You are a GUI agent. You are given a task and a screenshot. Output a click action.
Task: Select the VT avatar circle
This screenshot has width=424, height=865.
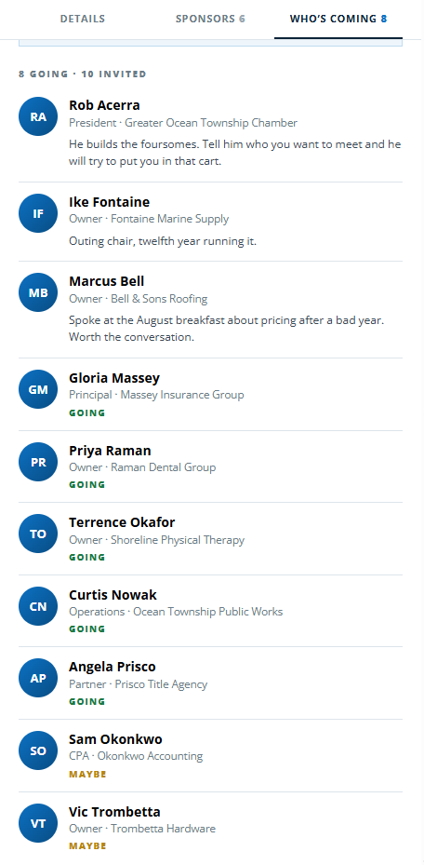[38, 823]
